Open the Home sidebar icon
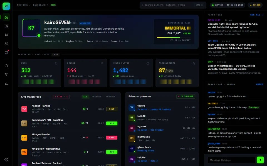This screenshot has width=267, height=166. 6,17
